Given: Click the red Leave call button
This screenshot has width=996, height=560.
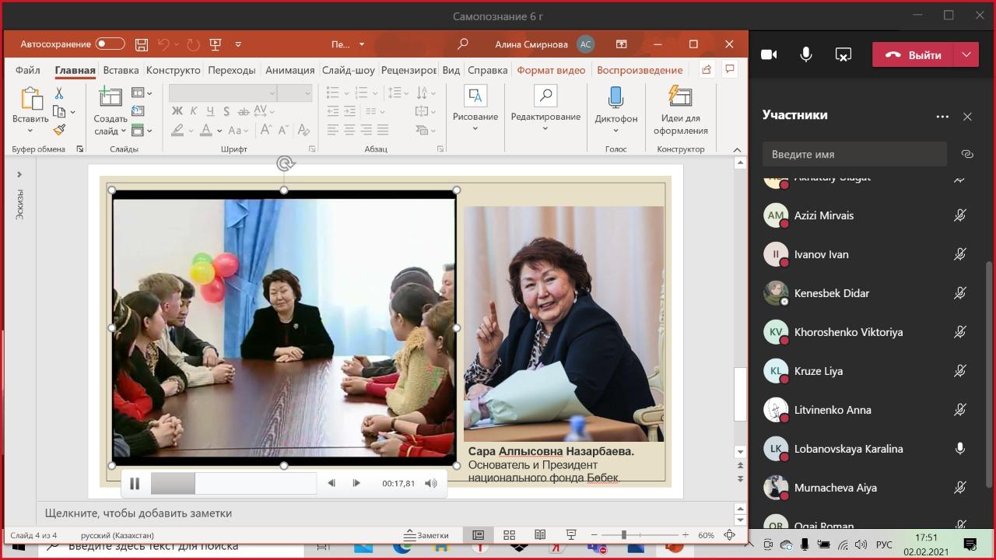Looking at the screenshot, I should tap(914, 54).
